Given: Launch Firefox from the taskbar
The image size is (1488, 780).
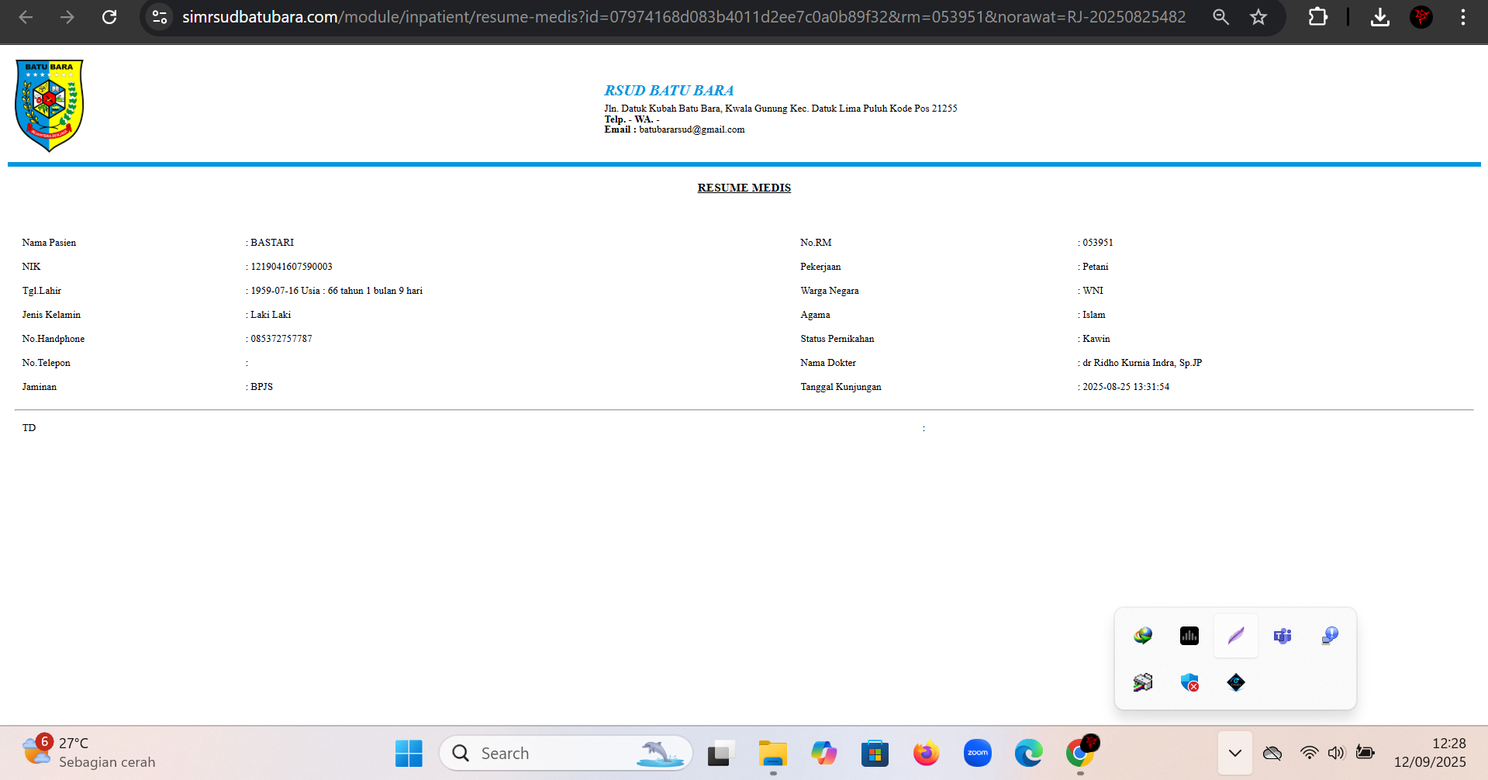Looking at the screenshot, I should point(926,753).
